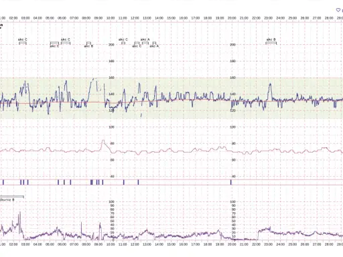This screenshot has width=343, height=257.
Task: Click the 10:00 label on top time axis
Action: tap(111, 18)
